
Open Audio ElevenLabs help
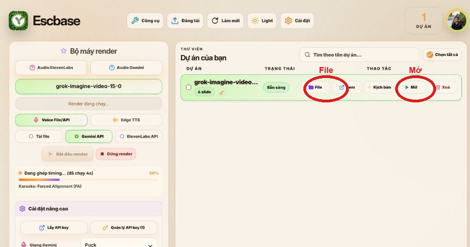(x=51, y=68)
